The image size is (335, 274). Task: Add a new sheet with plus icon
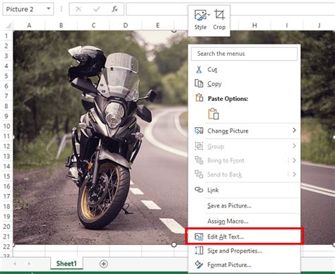104,263
